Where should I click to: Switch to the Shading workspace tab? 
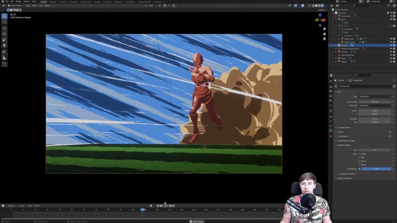tap(97, 2)
